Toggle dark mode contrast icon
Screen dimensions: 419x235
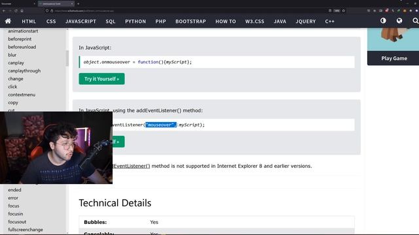click(383, 21)
